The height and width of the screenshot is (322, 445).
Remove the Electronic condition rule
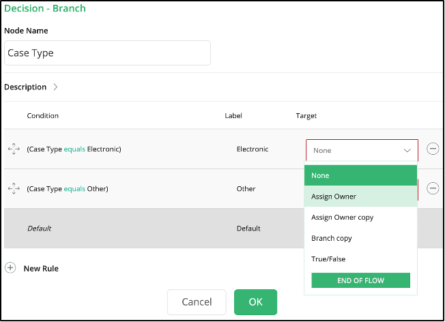tap(433, 149)
